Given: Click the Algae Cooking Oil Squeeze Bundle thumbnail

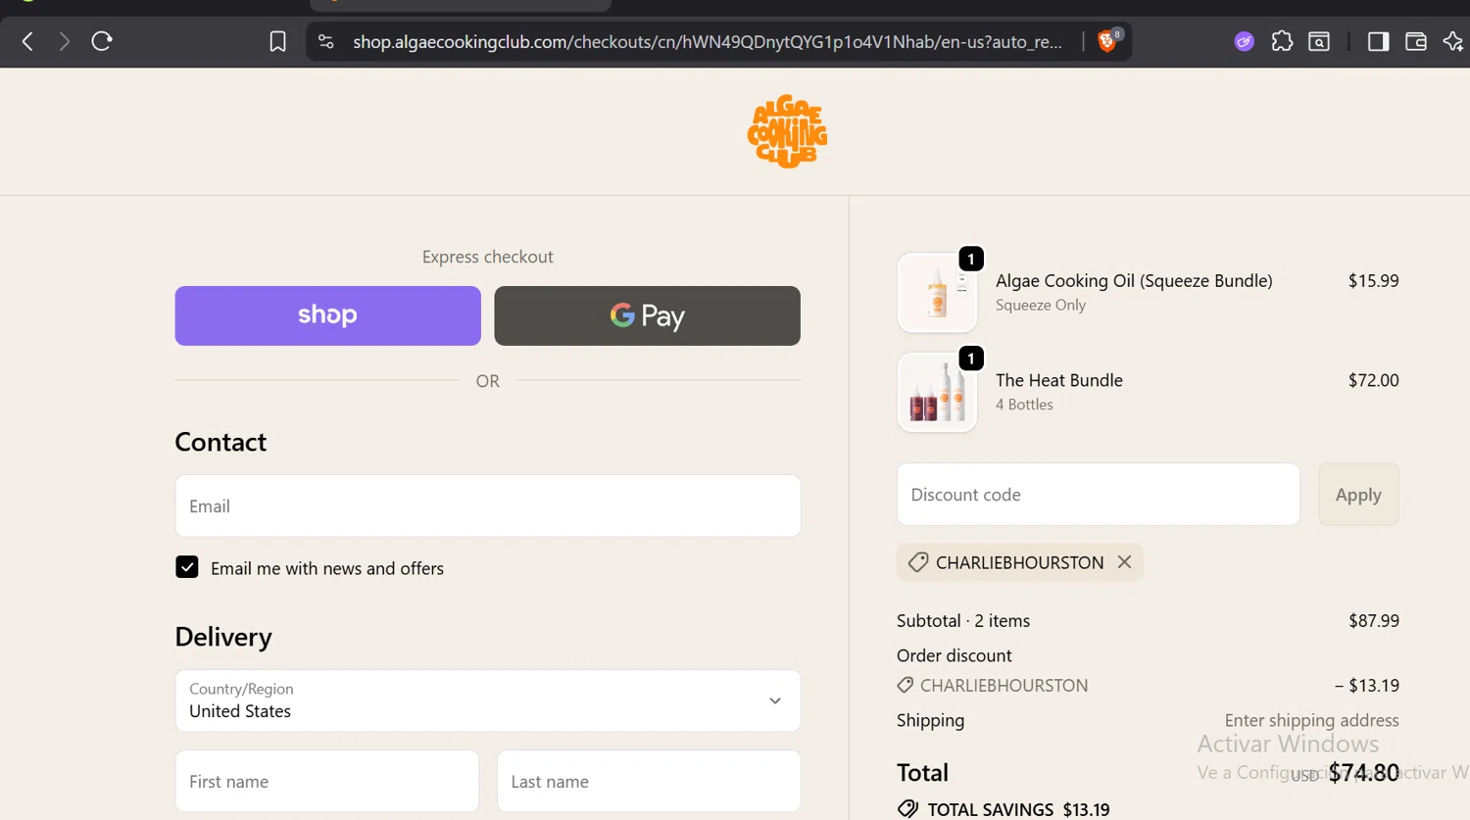Looking at the screenshot, I should 937,293.
